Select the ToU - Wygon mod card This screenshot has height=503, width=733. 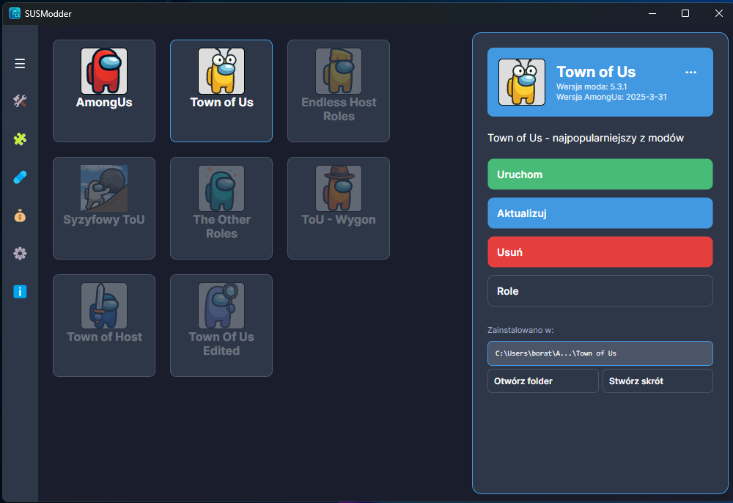pyautogui.click(x=339, y=208)
